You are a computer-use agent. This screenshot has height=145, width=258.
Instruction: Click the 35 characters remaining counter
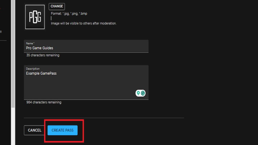click(43, 55)
